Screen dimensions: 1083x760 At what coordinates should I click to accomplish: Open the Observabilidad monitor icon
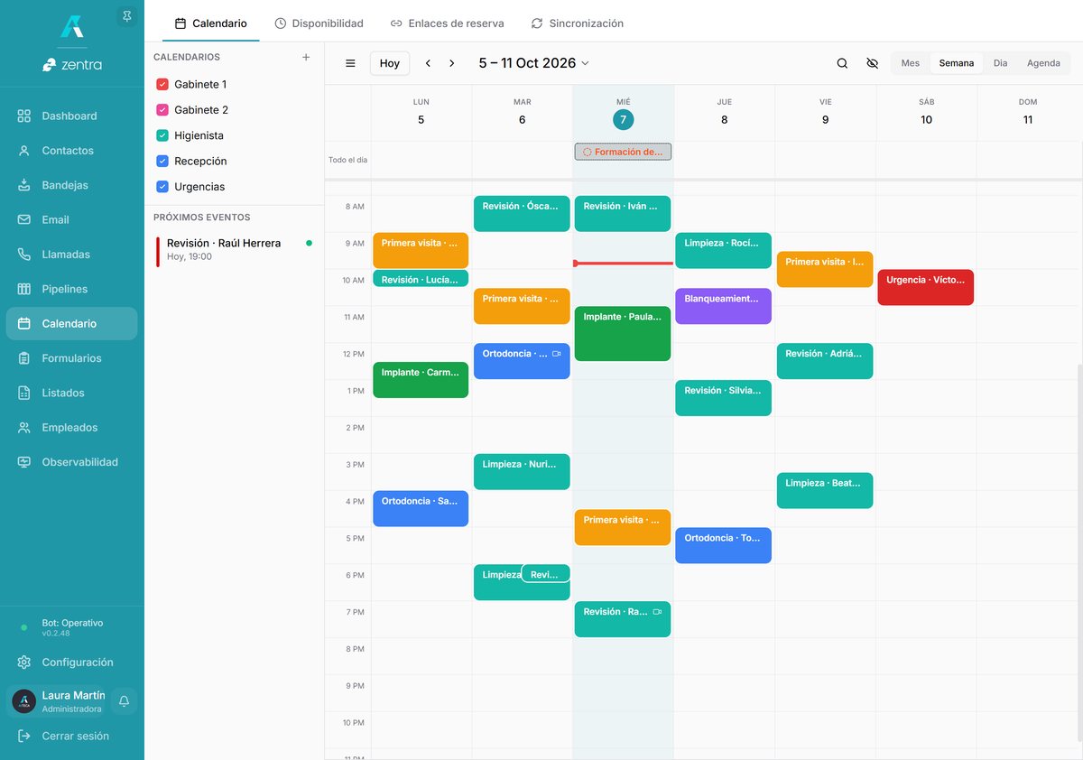coord(24,462)
